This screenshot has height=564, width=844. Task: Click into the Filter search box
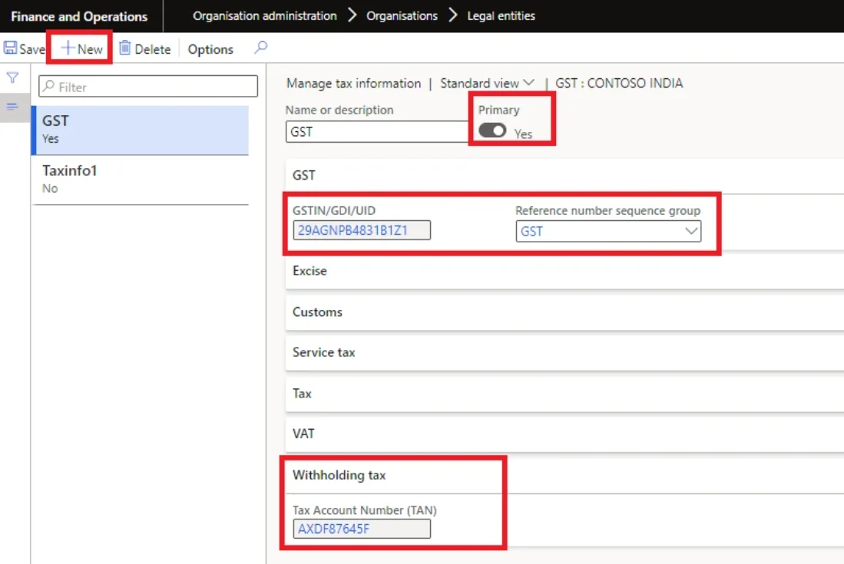click(148, 87)
